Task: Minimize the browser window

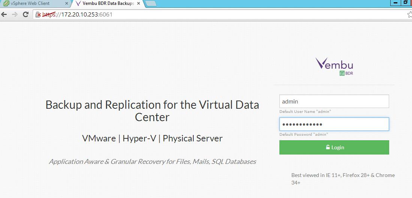Action: 396,2
